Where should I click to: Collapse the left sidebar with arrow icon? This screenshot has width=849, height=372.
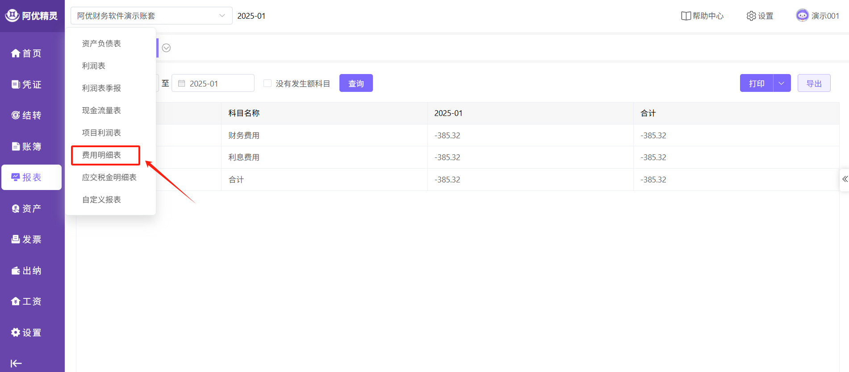[16, 363]
